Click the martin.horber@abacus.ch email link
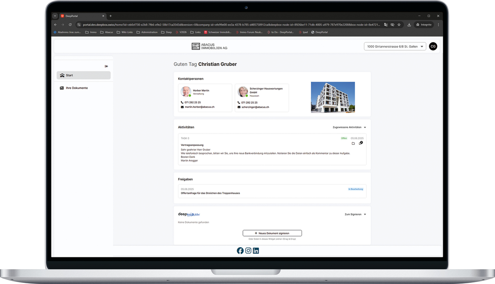 tap(200, 107)
